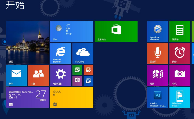Open the 地图 Maps tile
This screenshot has width=194, height=119.
(158, 75)
